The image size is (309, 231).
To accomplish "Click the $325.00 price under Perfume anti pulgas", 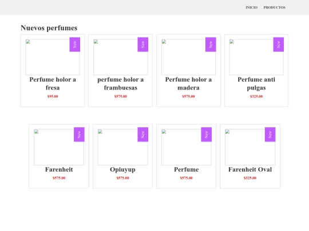I will pos(256,96).
